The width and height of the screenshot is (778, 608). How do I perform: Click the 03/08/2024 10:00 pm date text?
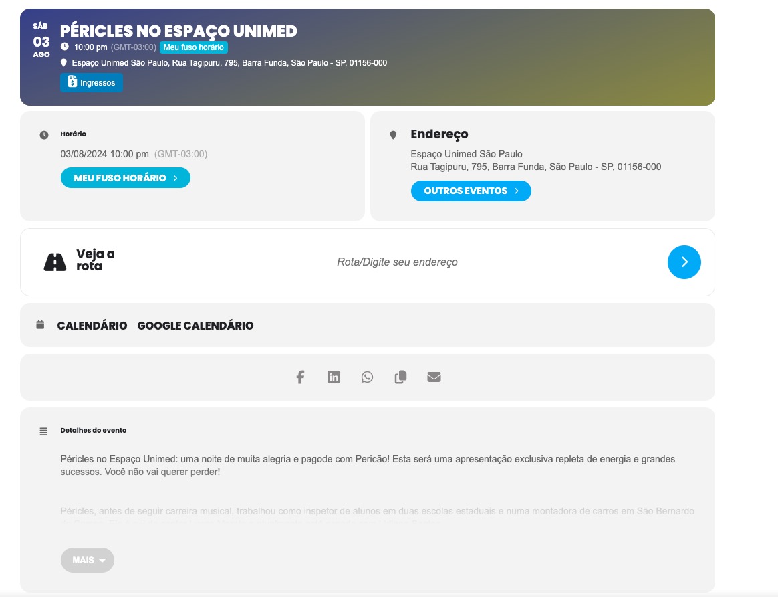(x=105, y=154)
